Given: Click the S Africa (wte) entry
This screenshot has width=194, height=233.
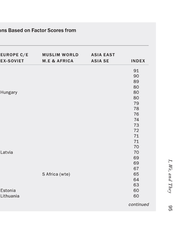Looking at the screenshot, I should click(x=56, y=174).
